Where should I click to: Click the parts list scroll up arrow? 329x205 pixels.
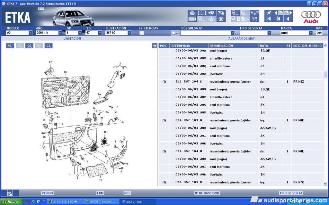click(325, 45)
